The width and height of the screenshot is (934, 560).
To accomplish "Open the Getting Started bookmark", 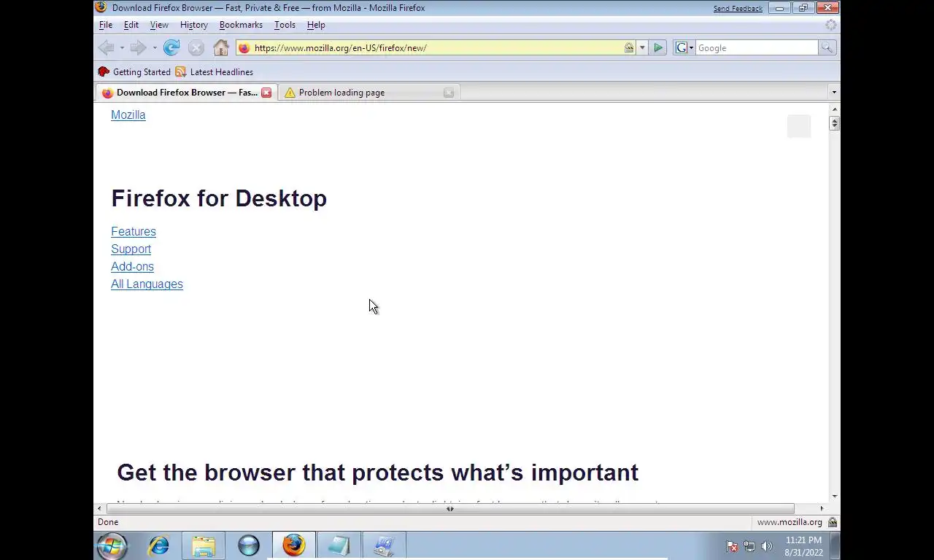I will pyautogui.click(x=134, y=72).
